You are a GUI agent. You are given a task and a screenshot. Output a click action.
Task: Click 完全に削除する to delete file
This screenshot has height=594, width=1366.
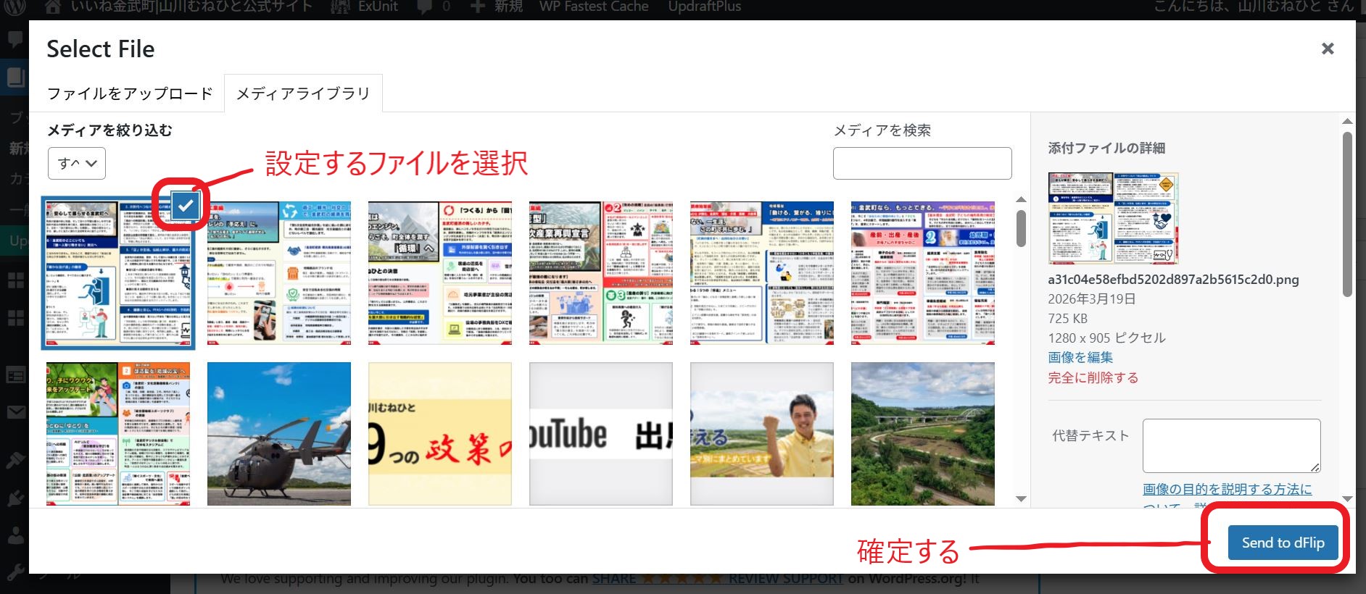[1093, 377]
